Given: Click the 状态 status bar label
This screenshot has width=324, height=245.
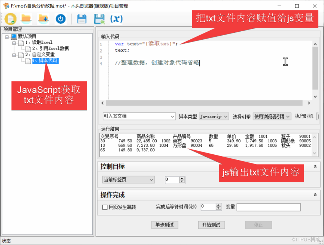Looking at the screenshot, I should (x=6, y=241).
